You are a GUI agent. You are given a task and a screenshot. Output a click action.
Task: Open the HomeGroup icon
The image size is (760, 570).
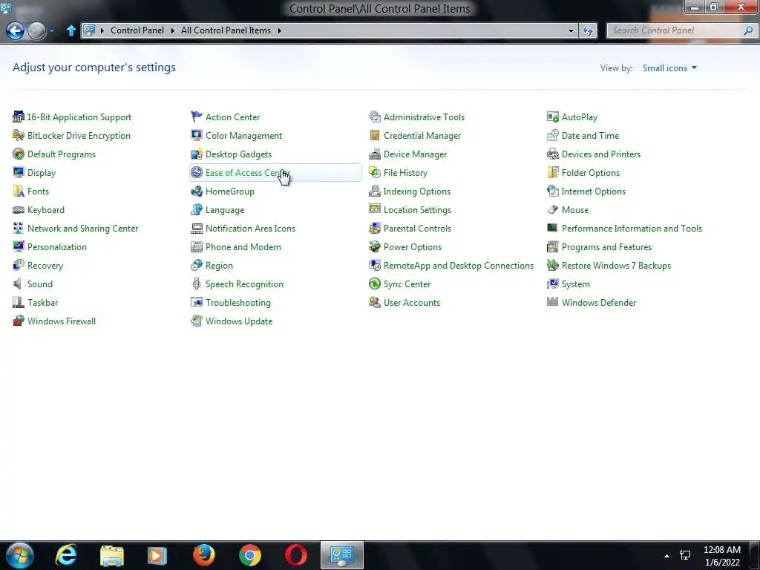(x=196, y=191)
